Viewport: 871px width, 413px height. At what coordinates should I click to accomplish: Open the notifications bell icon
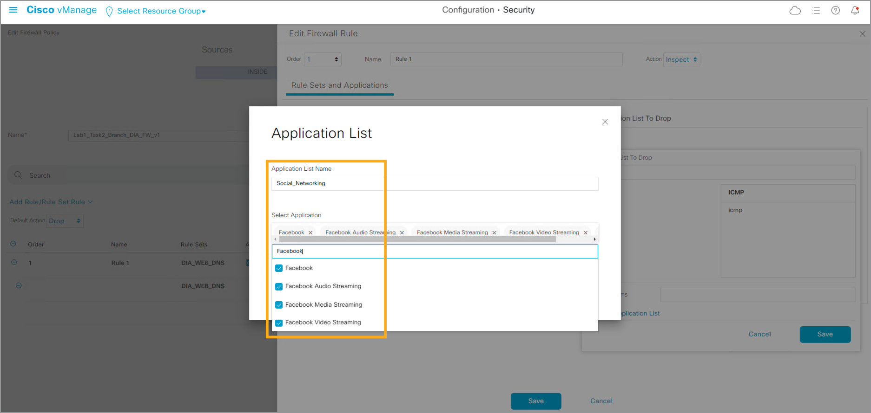tap(855, 10)
